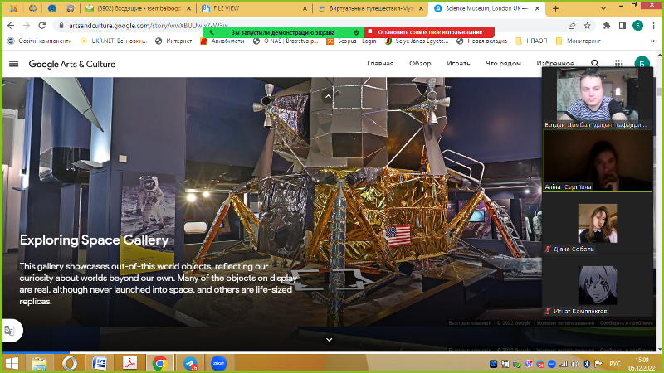Toggle the Chrome side panel
The width and height of the screenshot is (664, 373).
(622, 26)
